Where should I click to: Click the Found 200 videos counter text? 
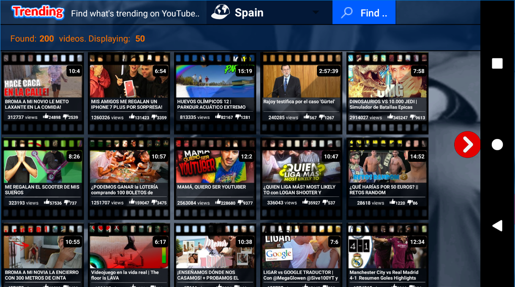click(78, 39)
